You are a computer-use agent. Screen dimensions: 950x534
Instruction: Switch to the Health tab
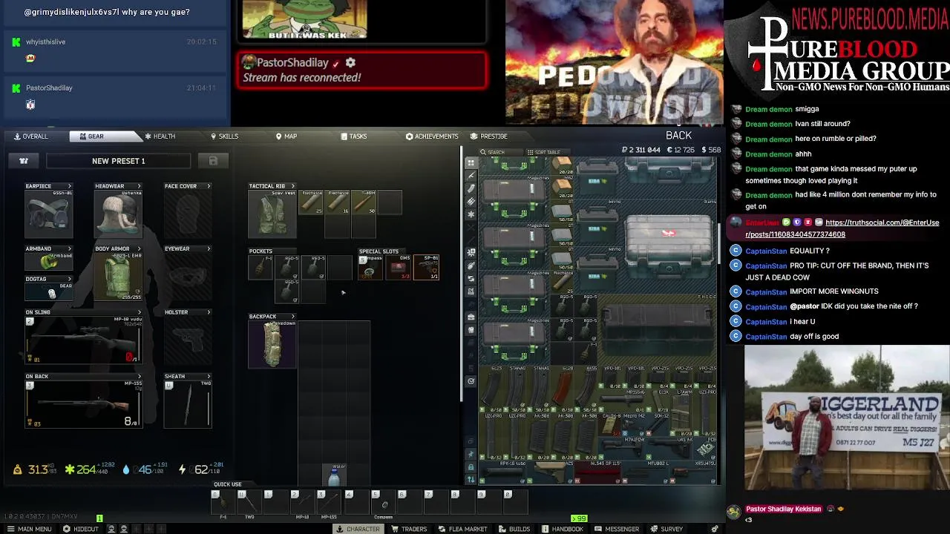click(x=159, y=136)
